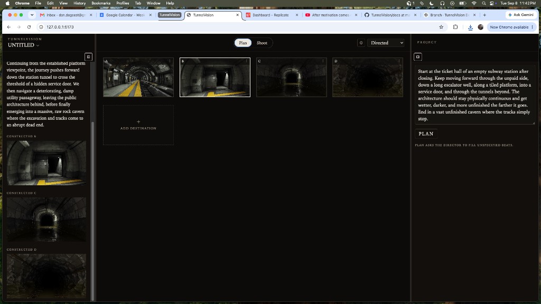541x304 pixels.
Task: Switch to Shoot mode
Action: click(x=262, y=43)
